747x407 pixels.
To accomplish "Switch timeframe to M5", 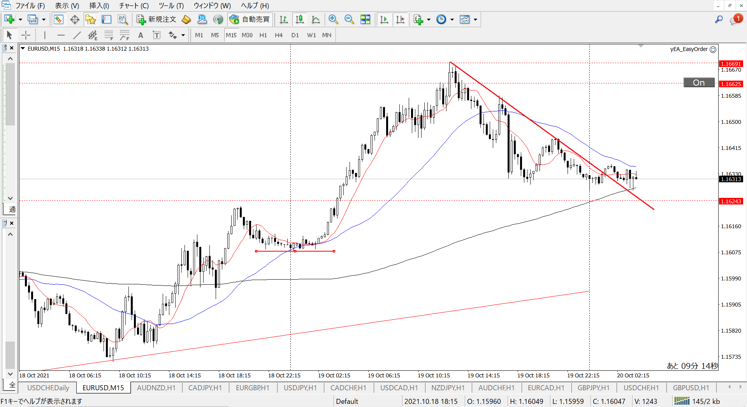I will tap(215, 35).
